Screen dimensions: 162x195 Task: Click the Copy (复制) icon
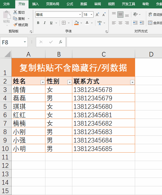[x=15, y=18]
